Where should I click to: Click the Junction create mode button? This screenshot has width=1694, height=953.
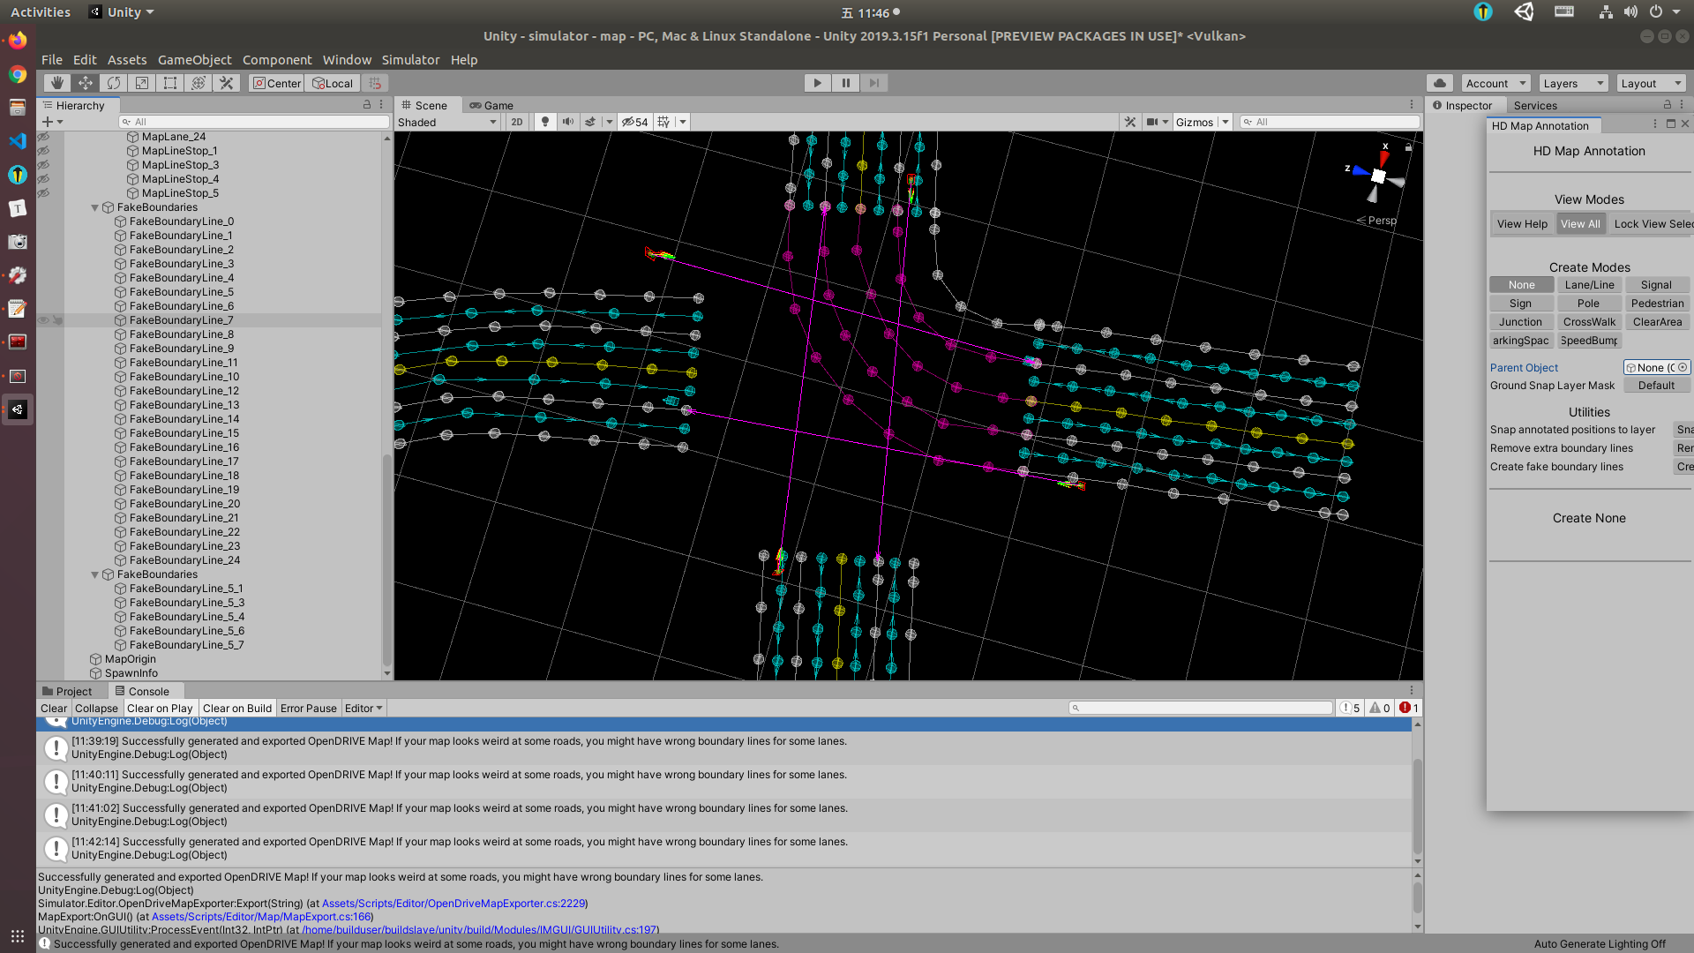(x=1520, y=321)
